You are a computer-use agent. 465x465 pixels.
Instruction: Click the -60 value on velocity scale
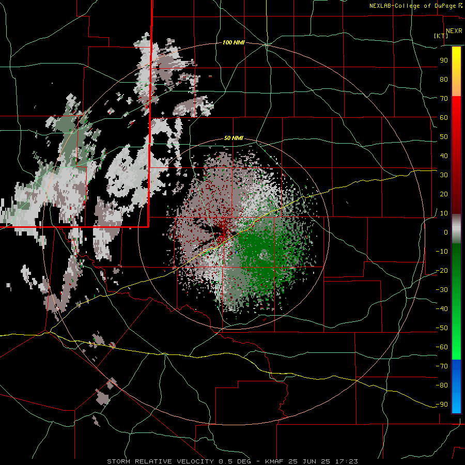pos(442,347)
